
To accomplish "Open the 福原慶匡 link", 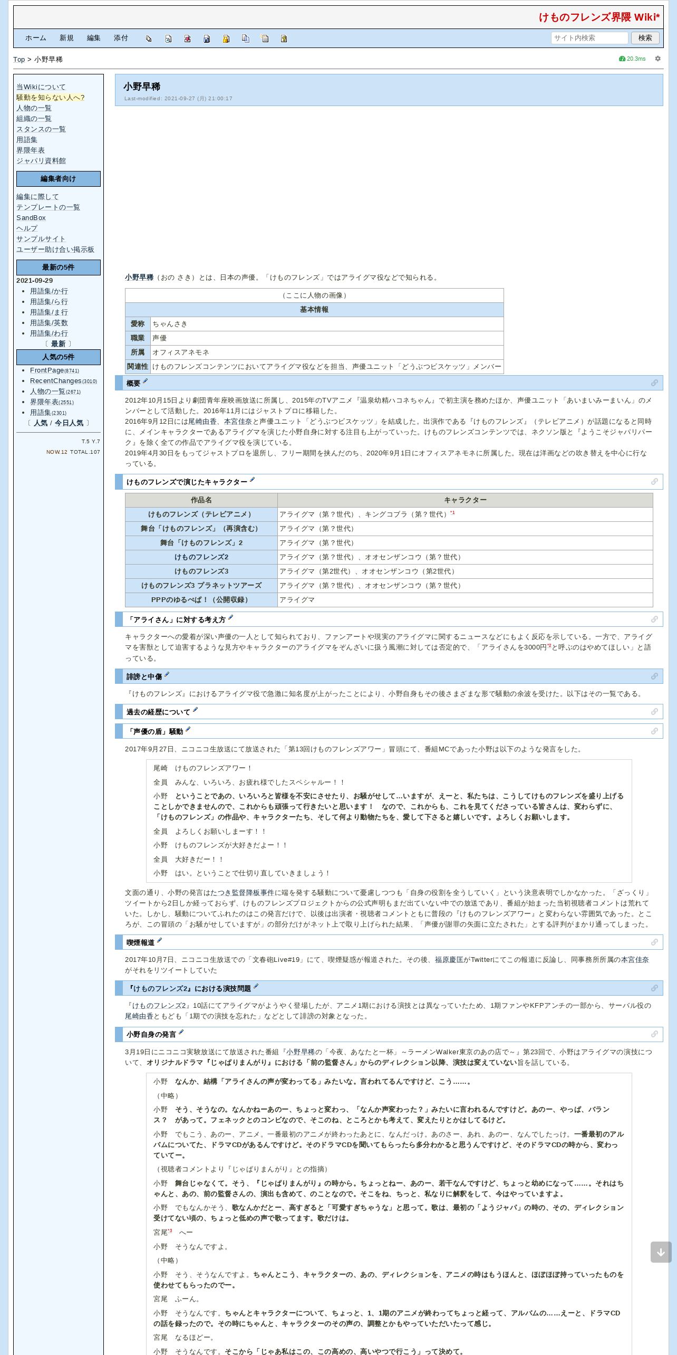I will click(x=449, y=960).
